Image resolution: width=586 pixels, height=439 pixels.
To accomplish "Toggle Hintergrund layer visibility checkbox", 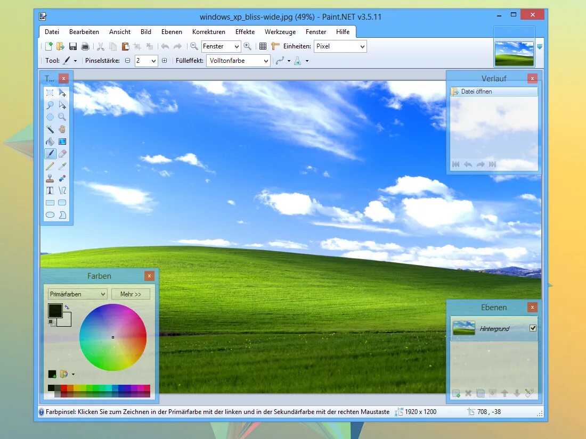I will click(533, 328).
